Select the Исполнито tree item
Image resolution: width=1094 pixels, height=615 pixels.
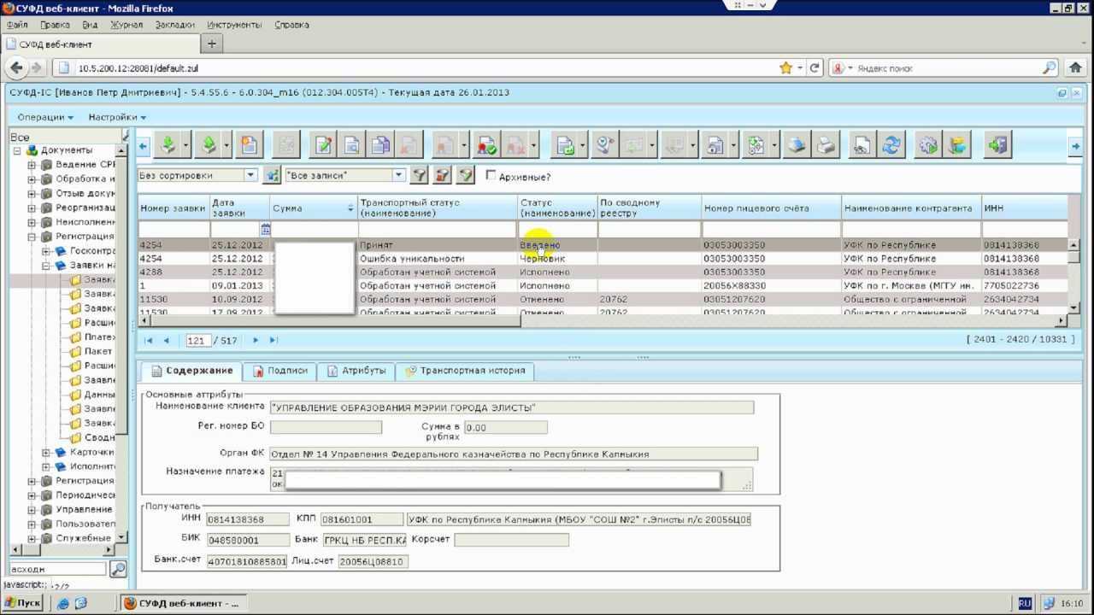tap(92, 466)
